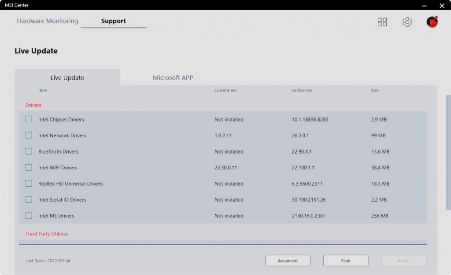Click online version 22.100.1.1
This screenshot has height=275, width=451.
(303, 168)
